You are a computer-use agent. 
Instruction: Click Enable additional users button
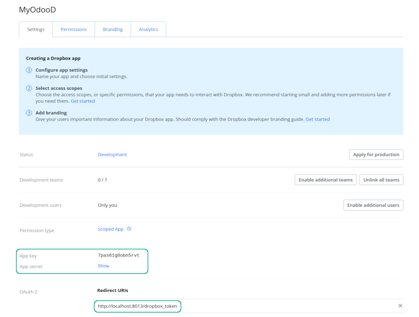373,205
